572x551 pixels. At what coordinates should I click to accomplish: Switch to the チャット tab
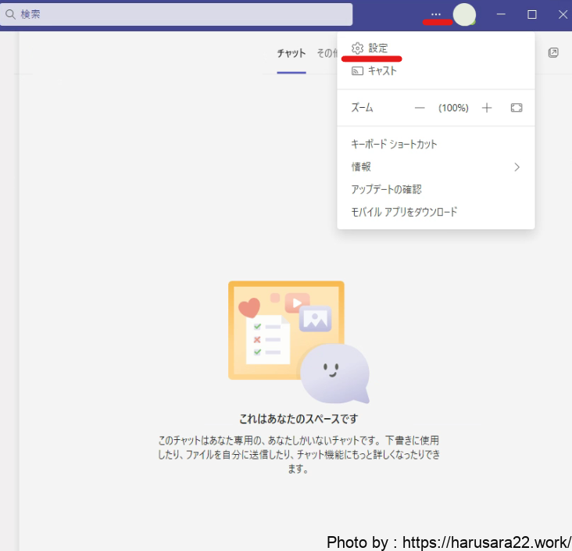click(x=291, y=53)
